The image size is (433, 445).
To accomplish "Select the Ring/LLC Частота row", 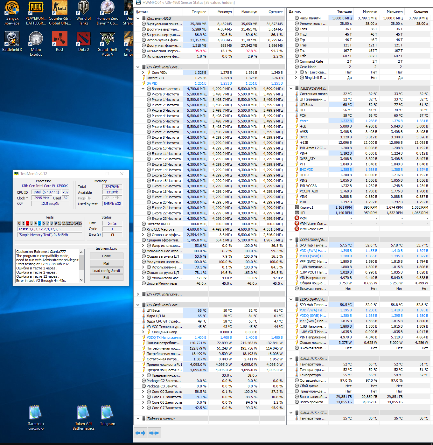I will click(x=209, y=229).
